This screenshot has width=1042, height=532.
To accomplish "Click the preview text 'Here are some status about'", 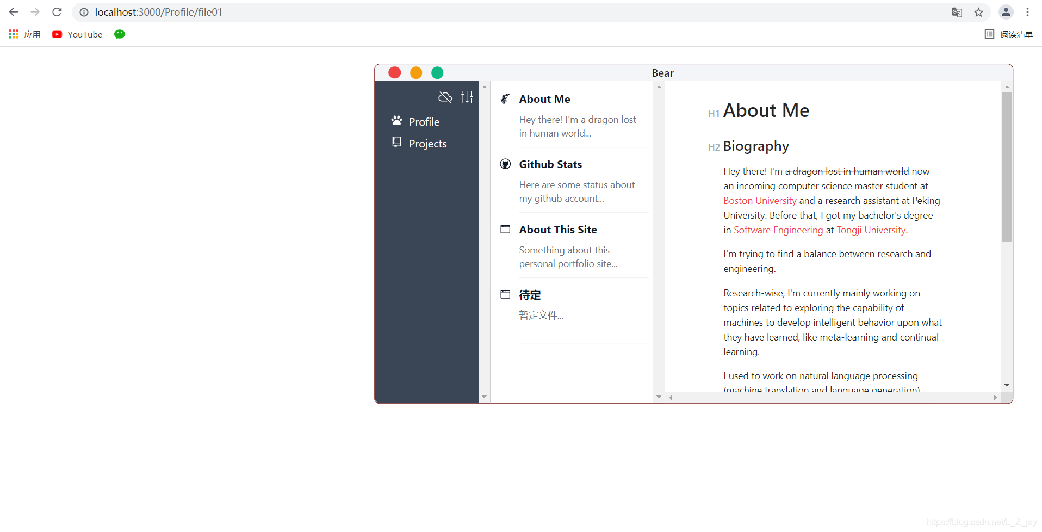I will (577, 185).
